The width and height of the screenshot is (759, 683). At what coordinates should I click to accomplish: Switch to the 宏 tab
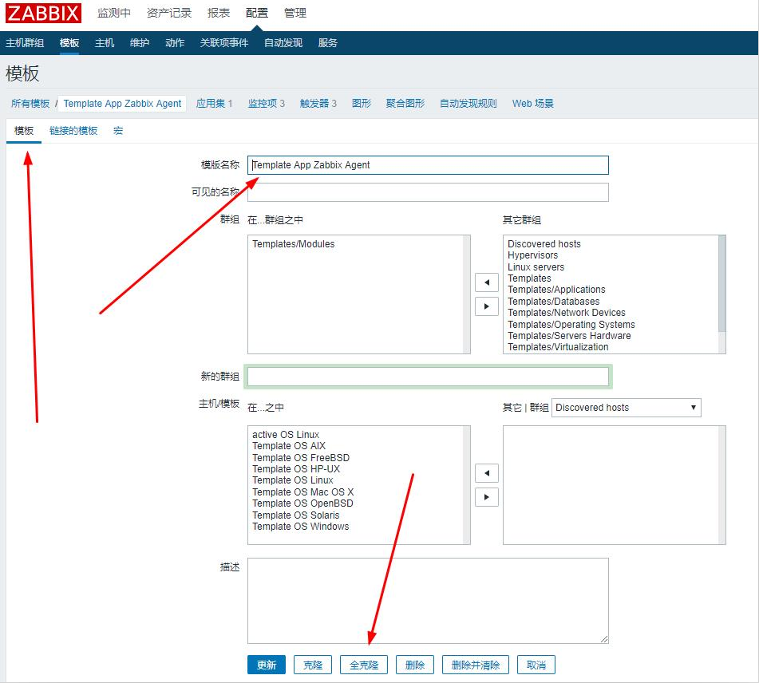118,131
